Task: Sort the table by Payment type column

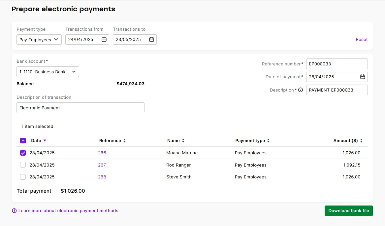Action: coord(268,140)
